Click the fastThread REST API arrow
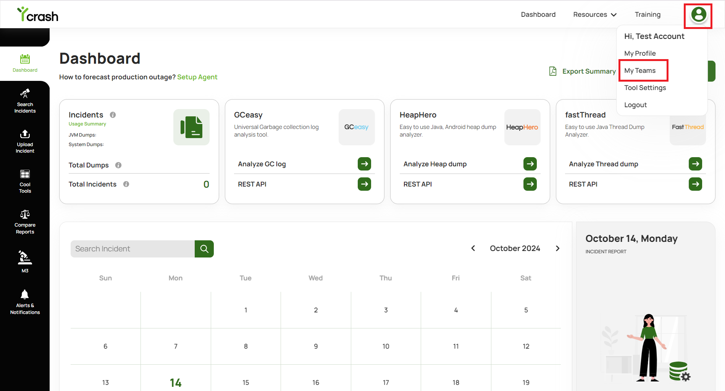The height and width of the screenshot is (391, 725). (x=695, y=184)
